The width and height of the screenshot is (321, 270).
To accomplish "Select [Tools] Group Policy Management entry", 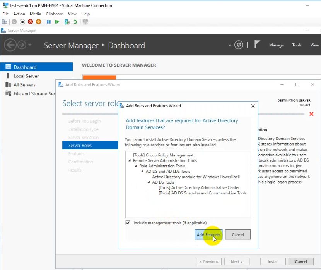I will (163, 155).
